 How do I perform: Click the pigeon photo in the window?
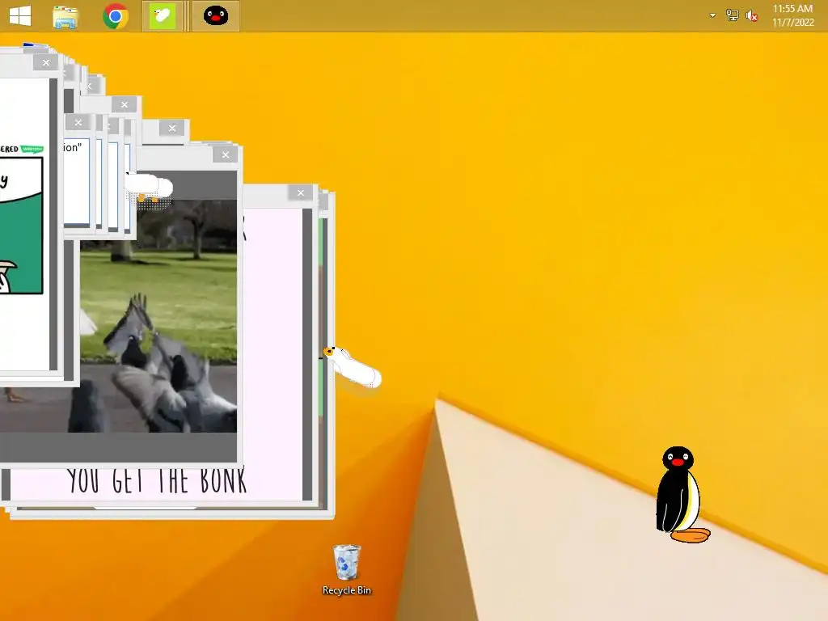(x=158, y=316)
